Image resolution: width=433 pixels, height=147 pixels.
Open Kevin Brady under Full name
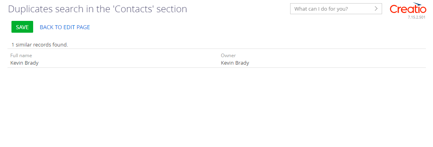(24, 63)
